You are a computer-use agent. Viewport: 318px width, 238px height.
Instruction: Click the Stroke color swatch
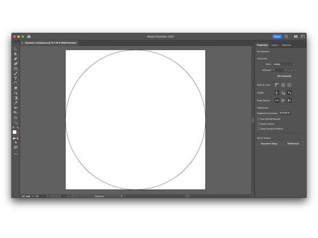pos(17,135)
